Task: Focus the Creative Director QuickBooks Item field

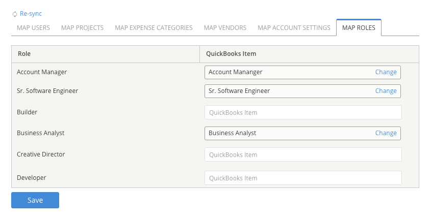Action: point(303,154)
